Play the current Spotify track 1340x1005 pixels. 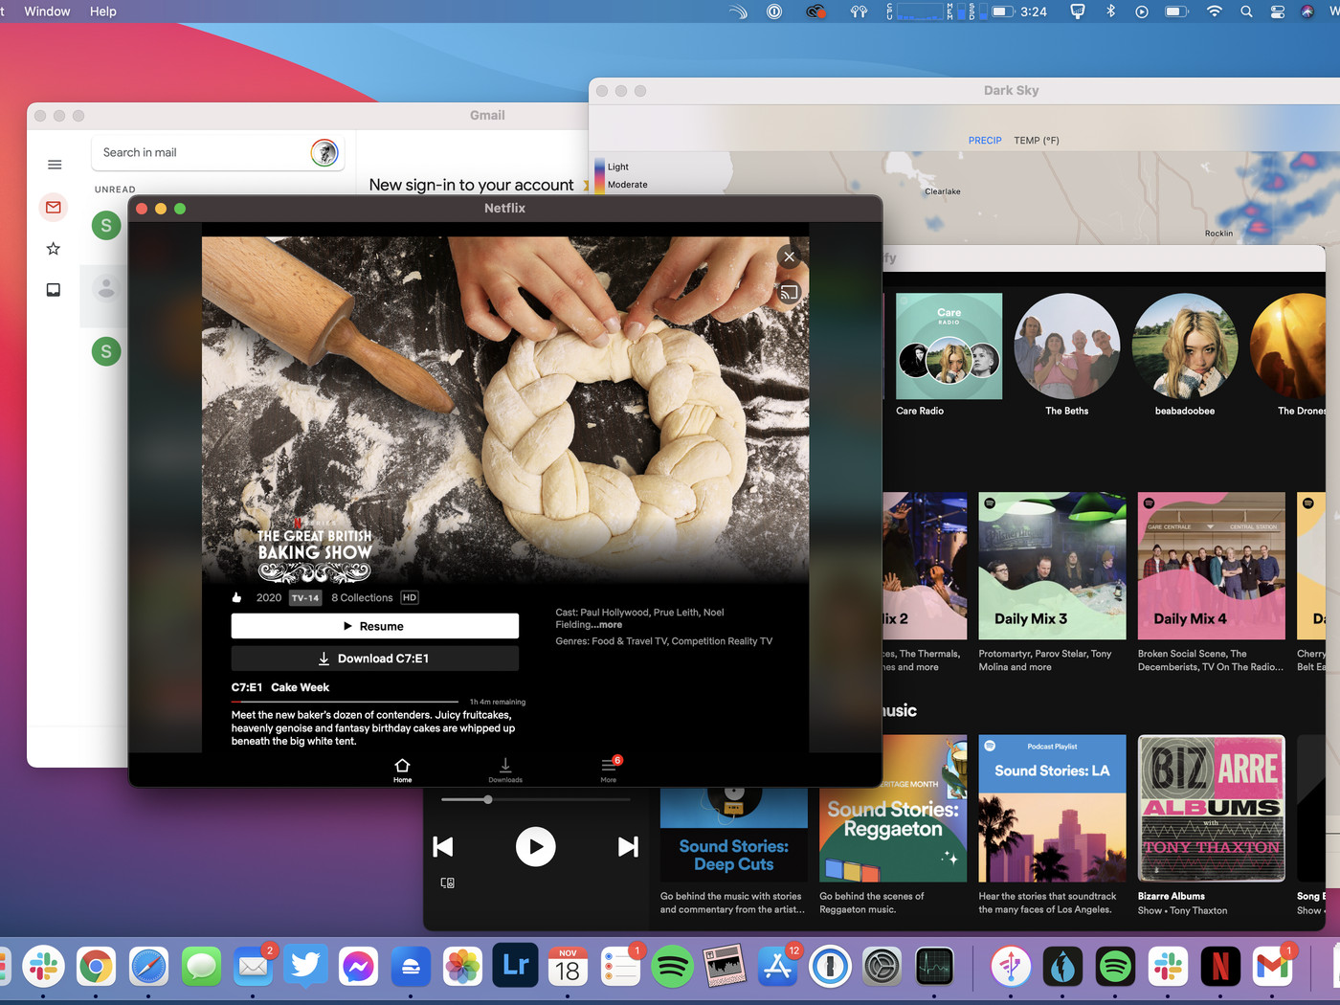pyautogui.click(x=536, y=846)
